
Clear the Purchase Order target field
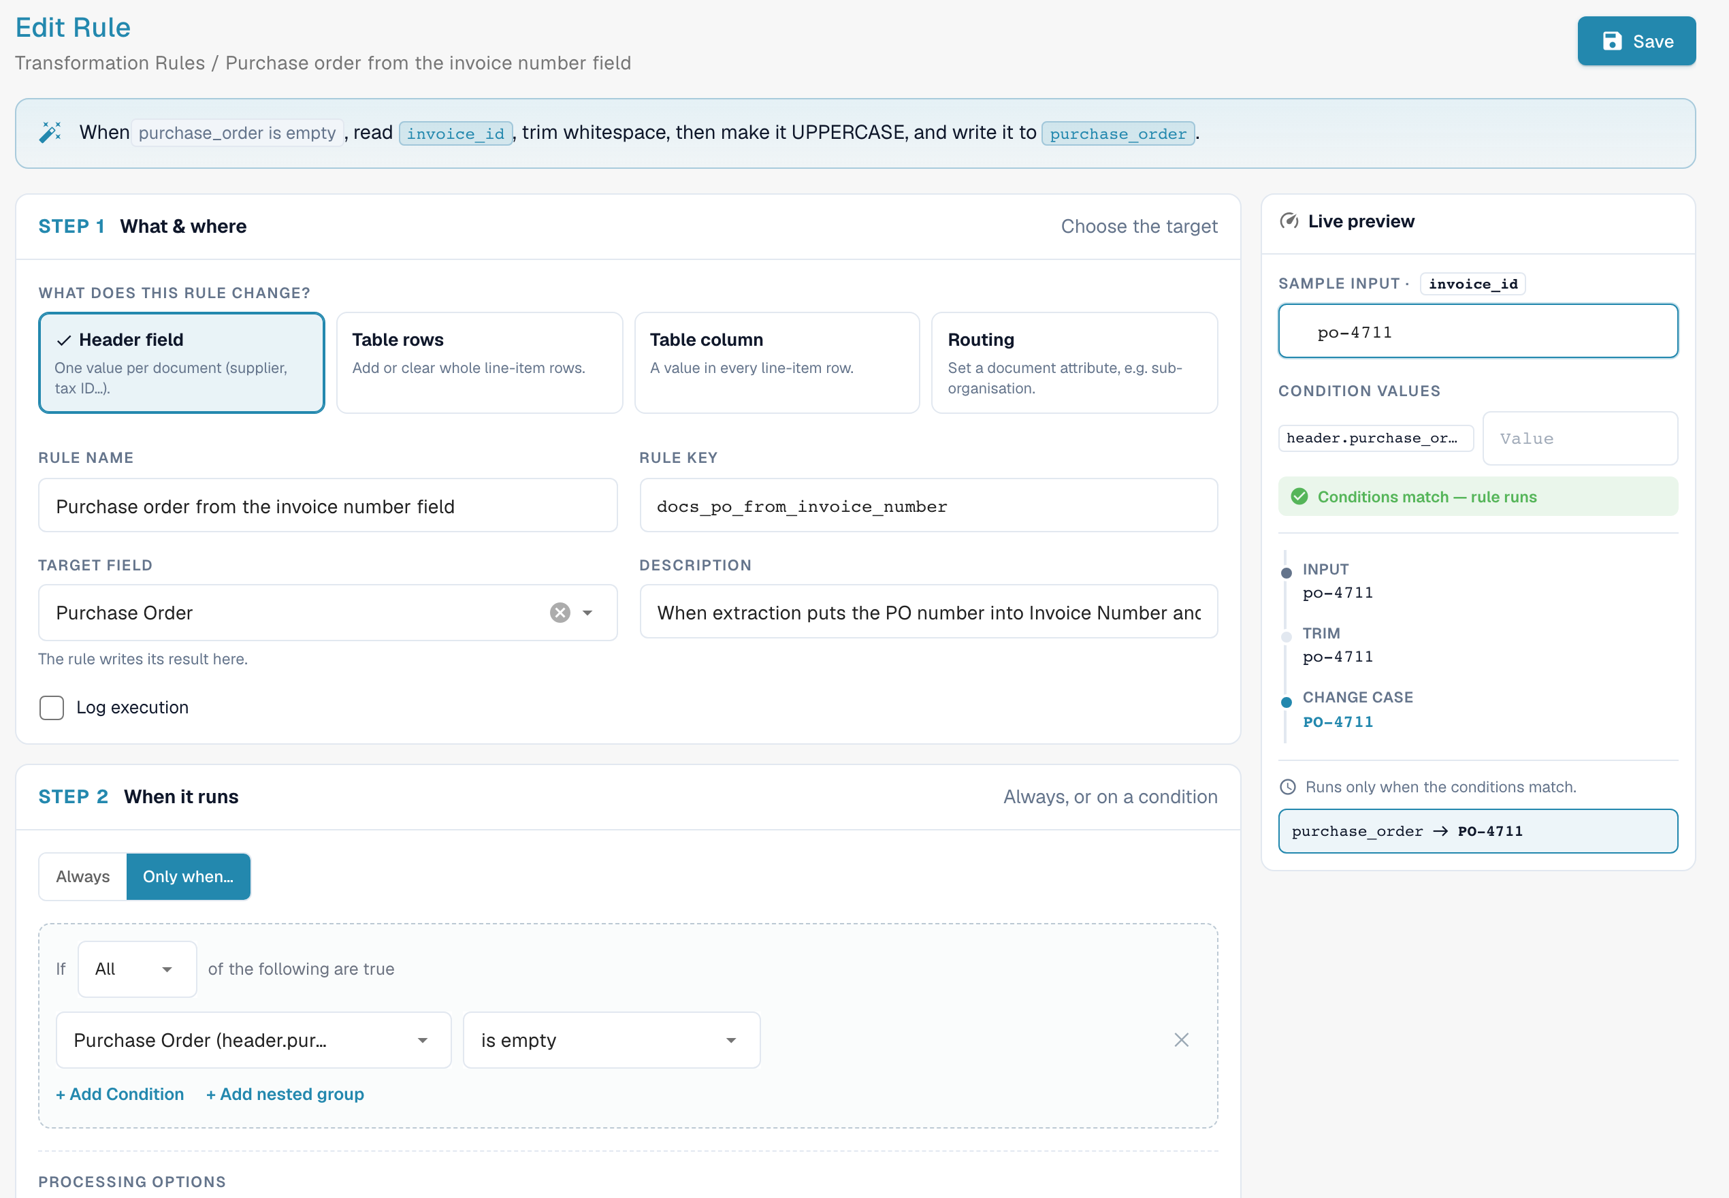point(560,613)
